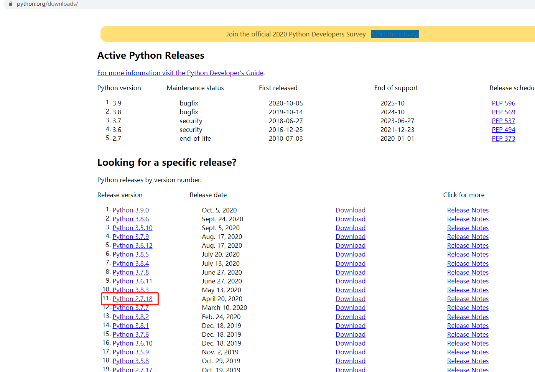This screenshot has height=372, width=535.
Task: Open the Python 3.7.6 release link
Action: (x=131, y=334)
